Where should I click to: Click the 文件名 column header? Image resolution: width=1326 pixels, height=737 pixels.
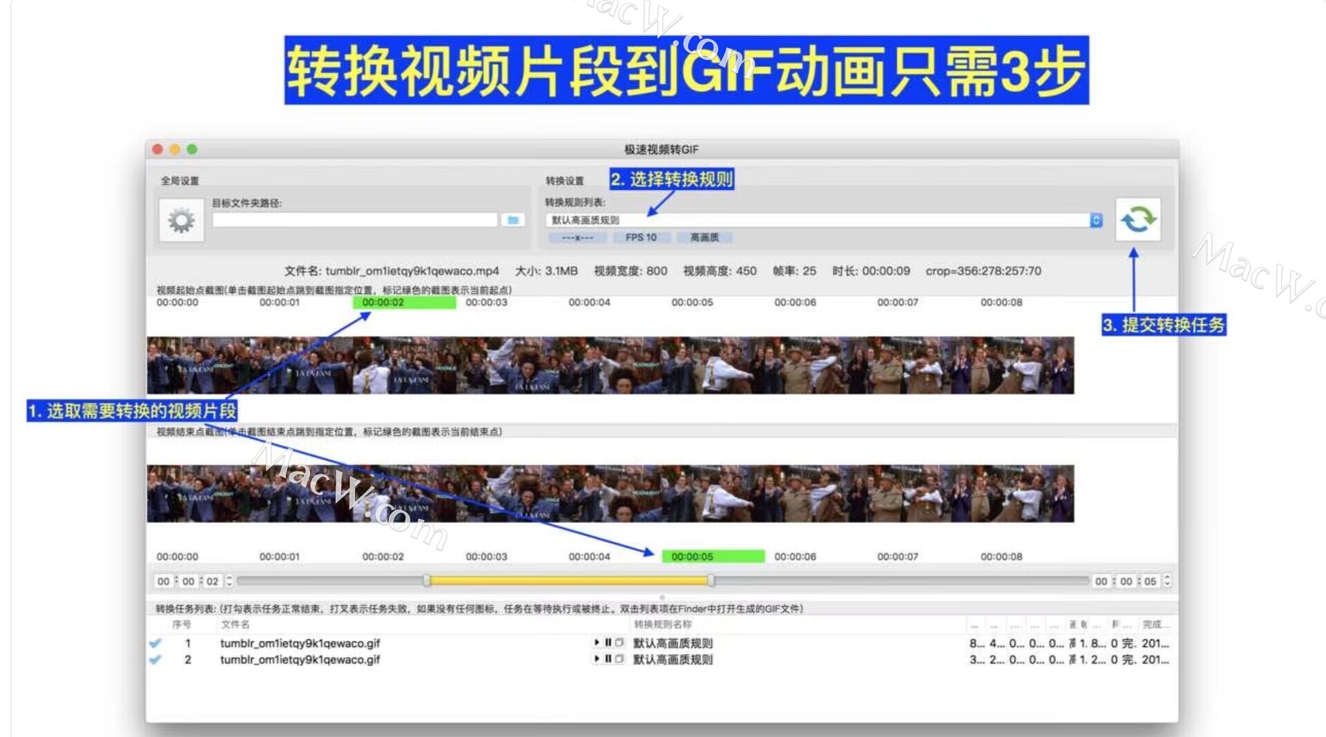pyautogui.click(x=236, y=624)
